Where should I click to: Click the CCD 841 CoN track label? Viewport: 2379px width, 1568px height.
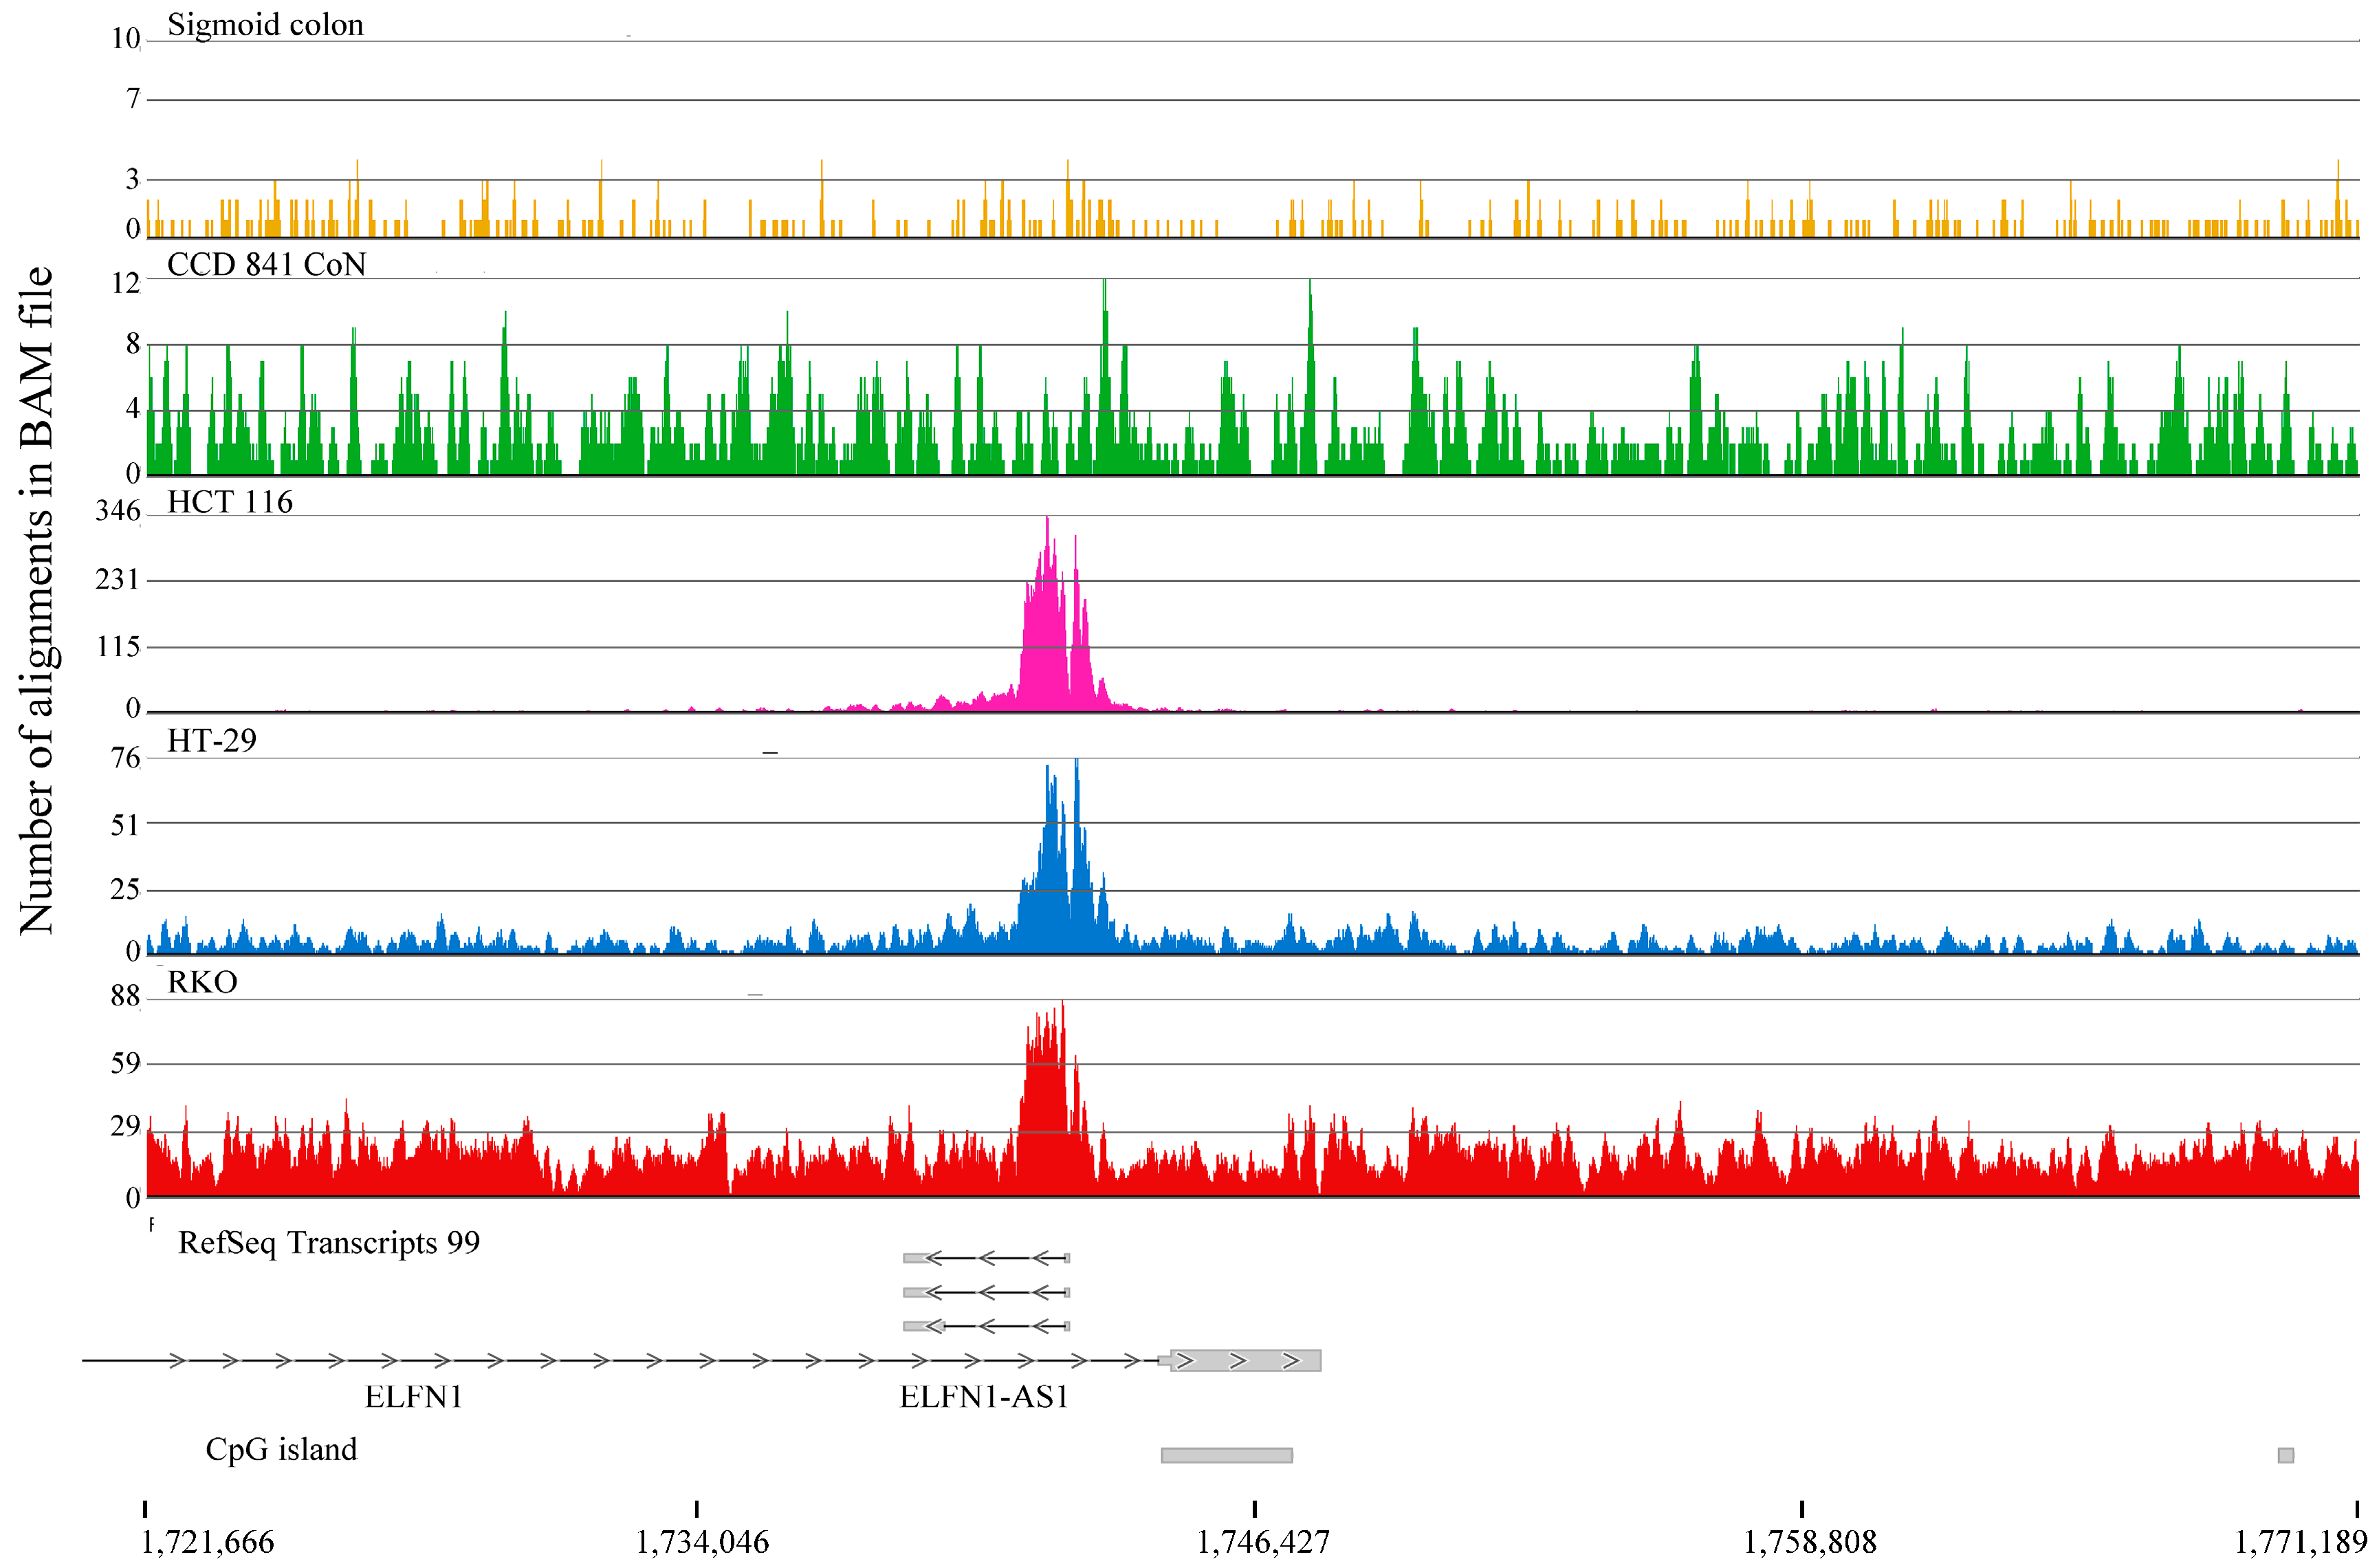pyautogui.click(x=266, y=265)
